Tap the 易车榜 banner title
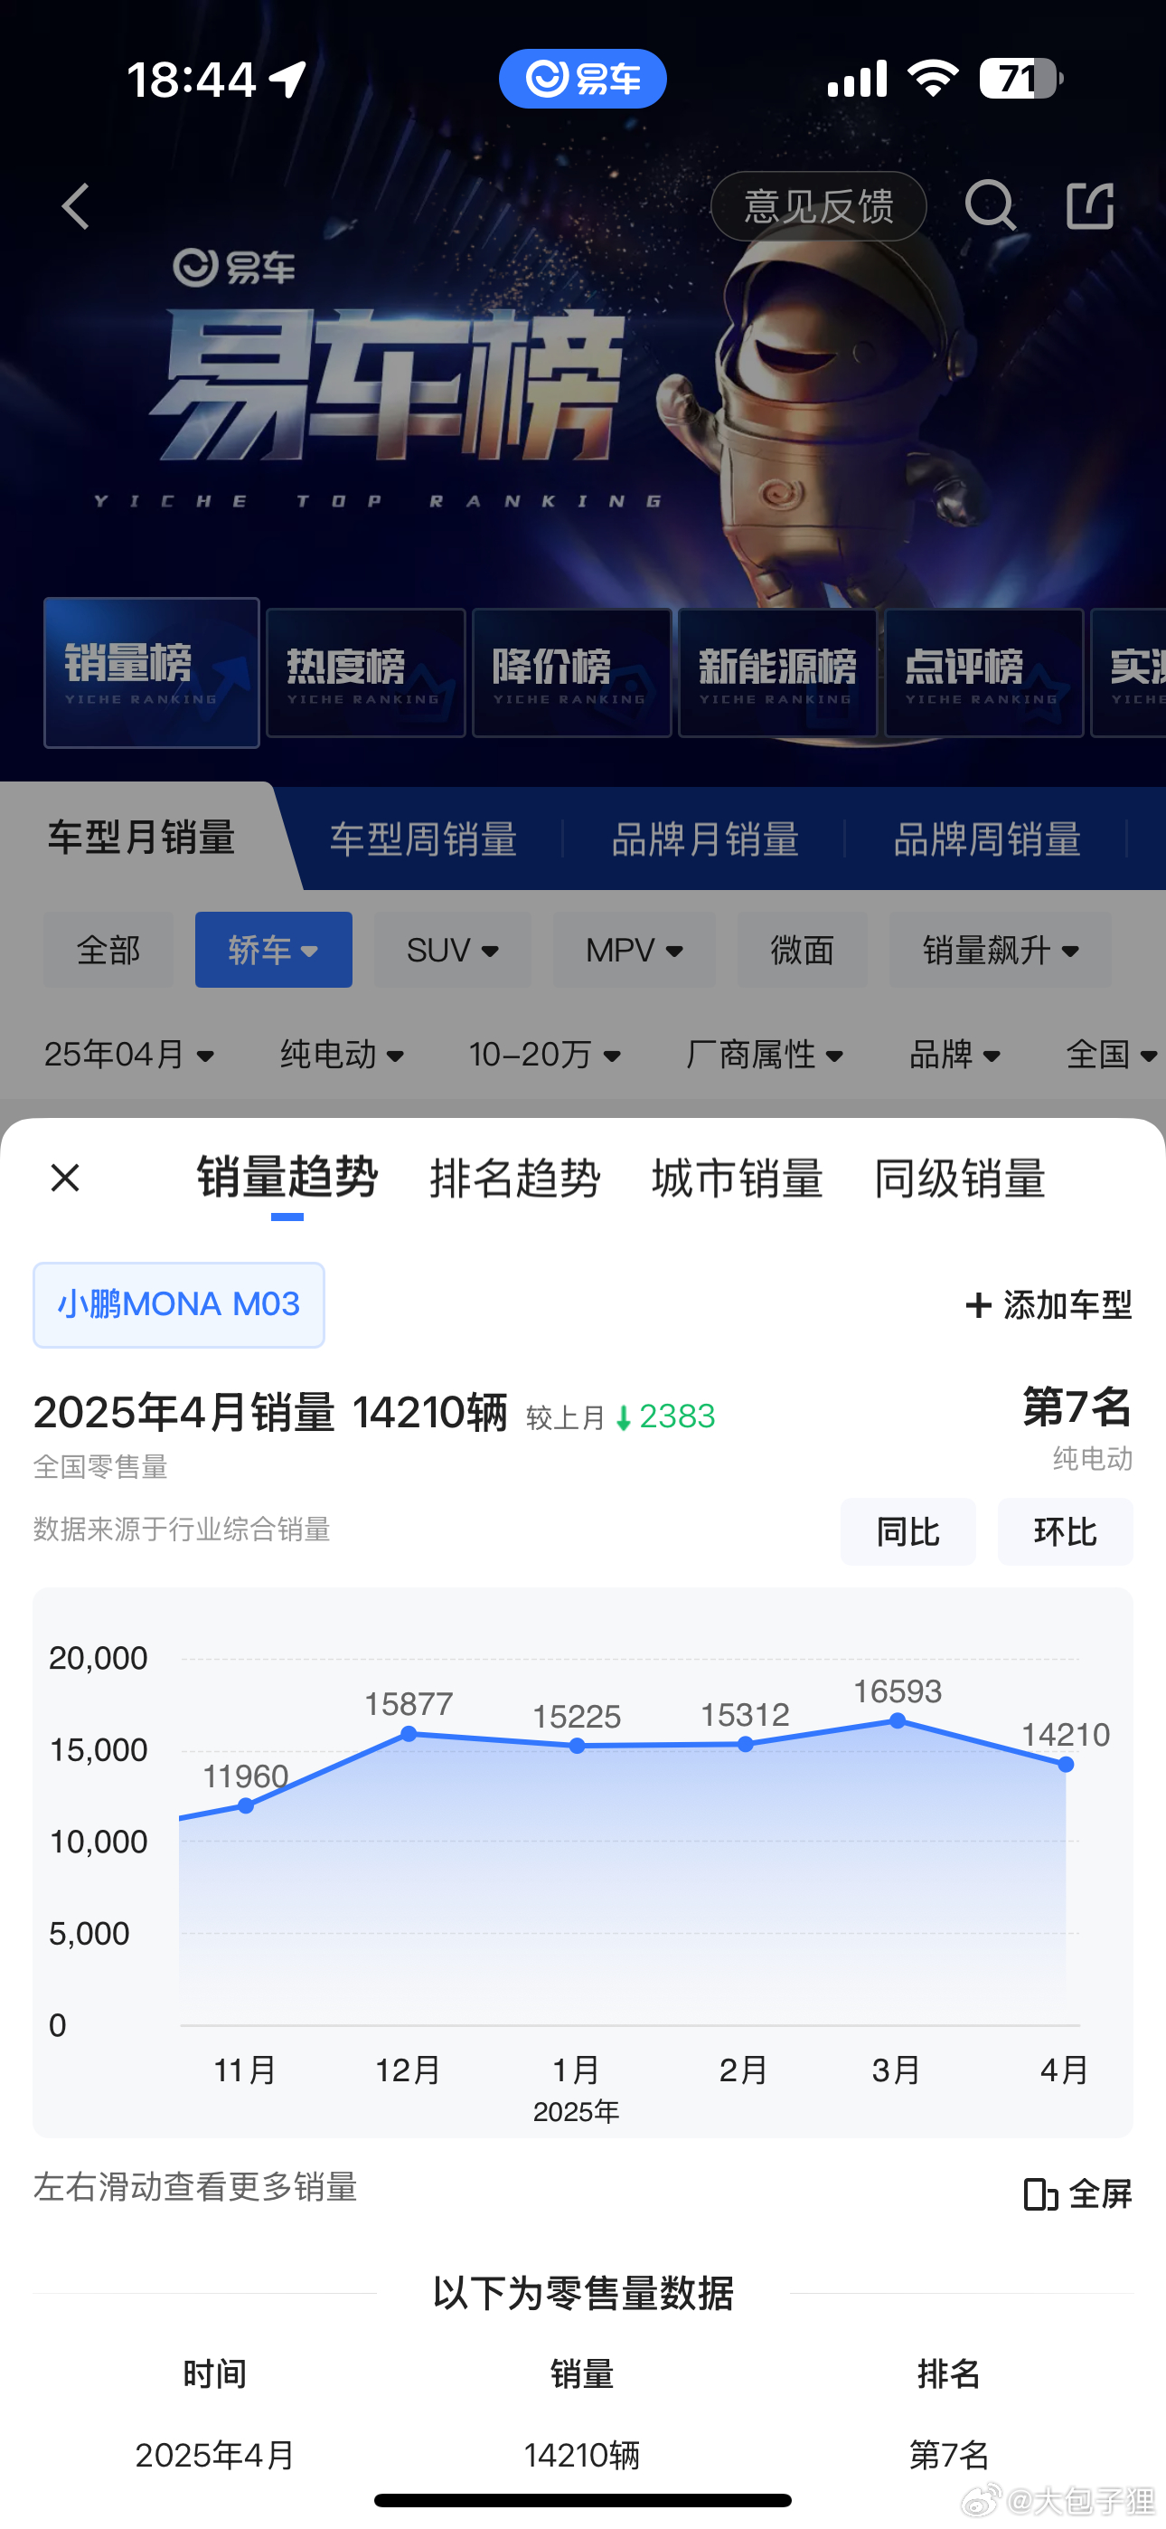 [x=388, y=386]
